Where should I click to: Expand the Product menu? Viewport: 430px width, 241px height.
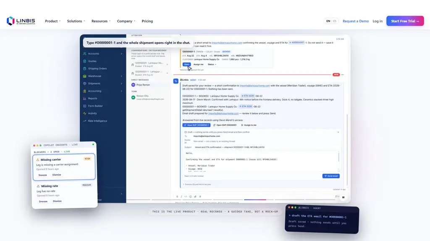tap(52, 21)
